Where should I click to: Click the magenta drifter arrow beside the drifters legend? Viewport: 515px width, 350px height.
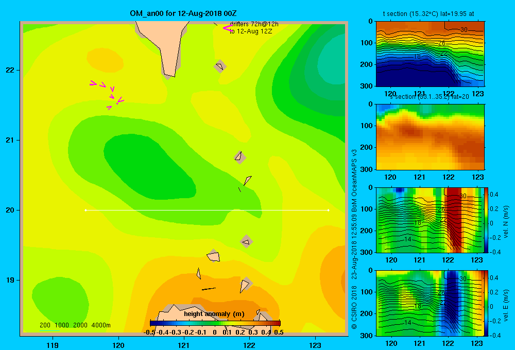[227, 28]
